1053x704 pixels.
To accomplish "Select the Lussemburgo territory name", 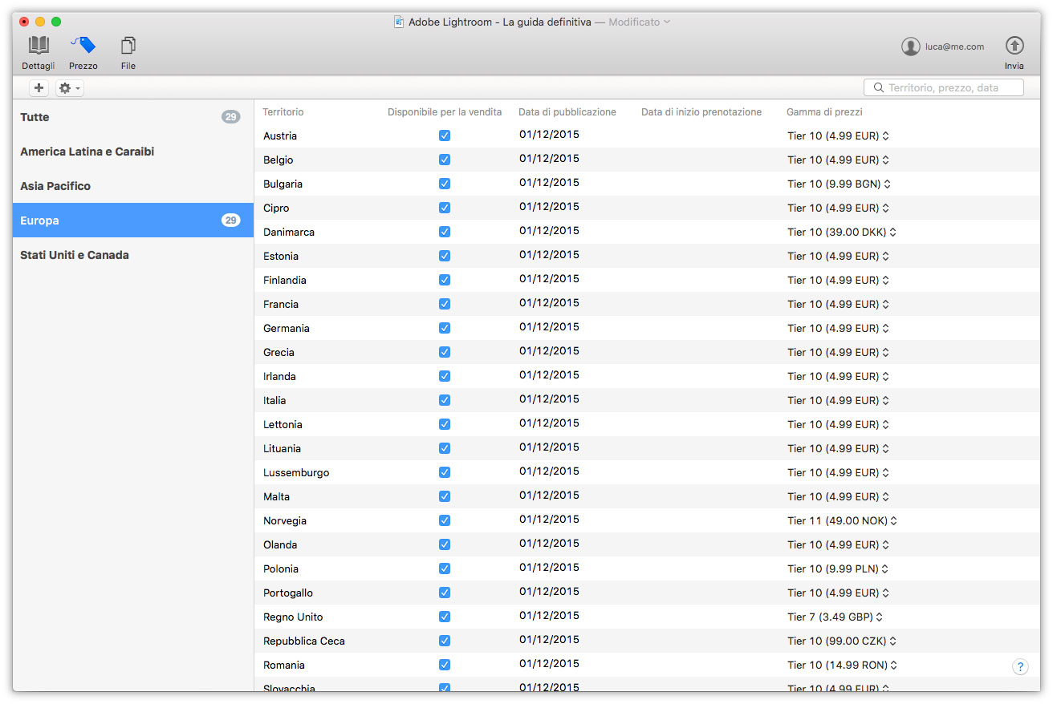I will 296,472.
